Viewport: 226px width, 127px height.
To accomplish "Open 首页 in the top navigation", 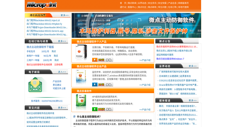I will coord(123,3).
